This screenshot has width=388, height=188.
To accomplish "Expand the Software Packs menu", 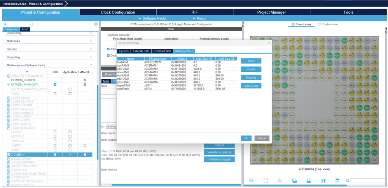I will [152, 18].
